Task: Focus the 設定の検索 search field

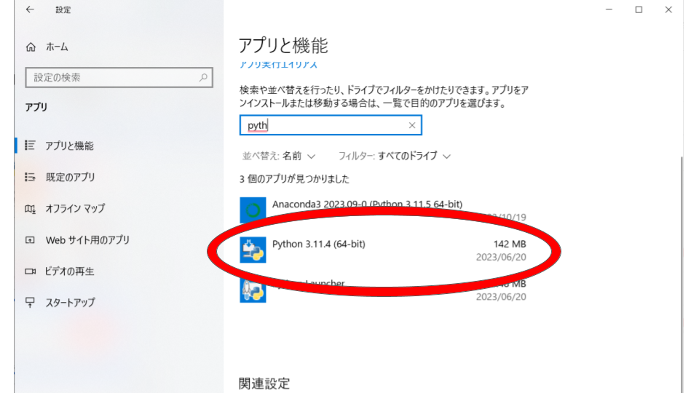Action: pyautogui.click(x=119, y=78)
